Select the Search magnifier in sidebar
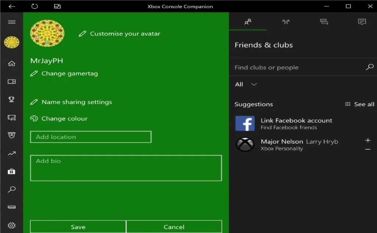This screenshot has height=233, width=377. pos(12,189)
